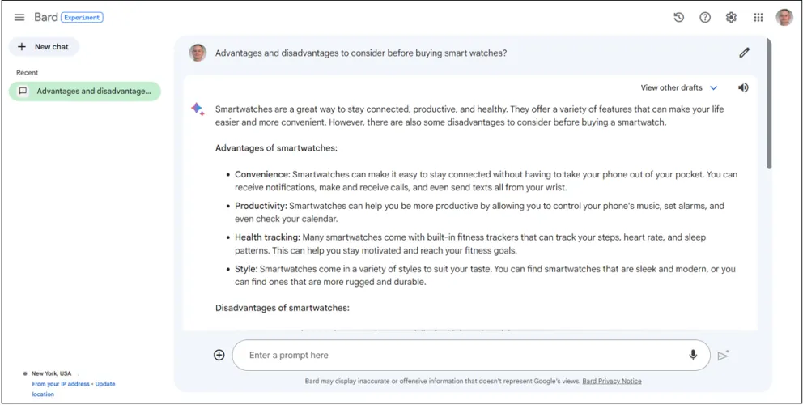This screenshot has height=405, width=803.
Task: Click the chevron beside View other drafts
Action: (714, 87)
